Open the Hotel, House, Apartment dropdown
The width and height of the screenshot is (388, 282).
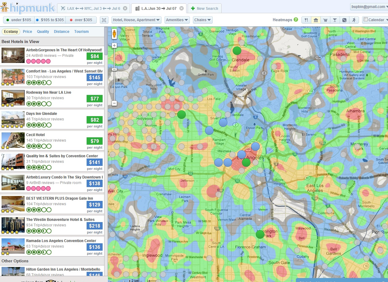pos(137,20)
